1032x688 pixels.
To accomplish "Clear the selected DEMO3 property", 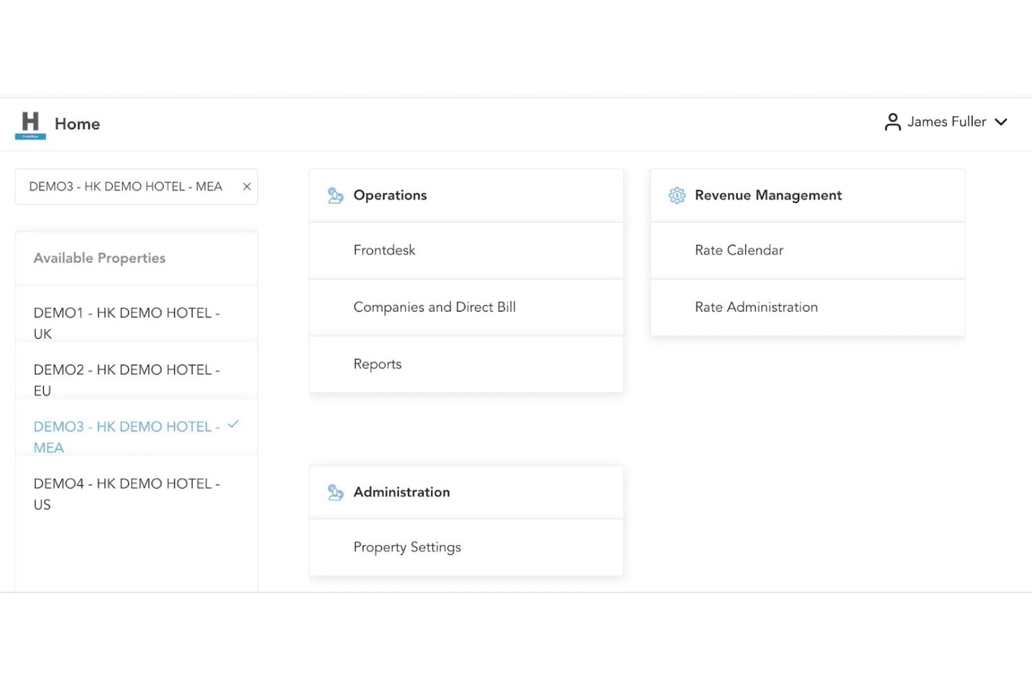I will coord(247,187).
